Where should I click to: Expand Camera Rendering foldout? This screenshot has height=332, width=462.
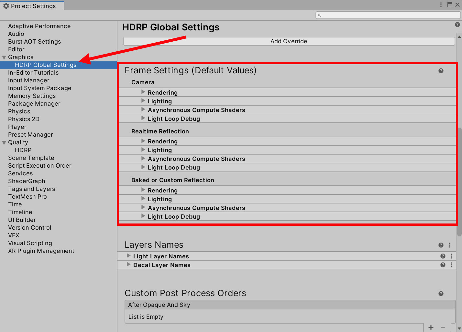coord(143,92)
